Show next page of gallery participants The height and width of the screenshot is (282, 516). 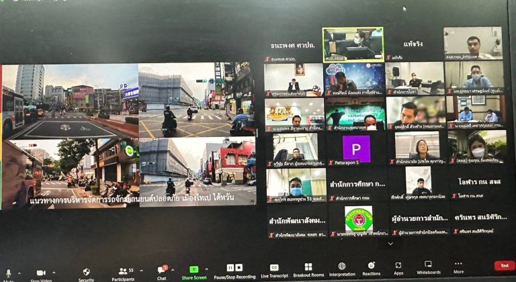[390, 244]
